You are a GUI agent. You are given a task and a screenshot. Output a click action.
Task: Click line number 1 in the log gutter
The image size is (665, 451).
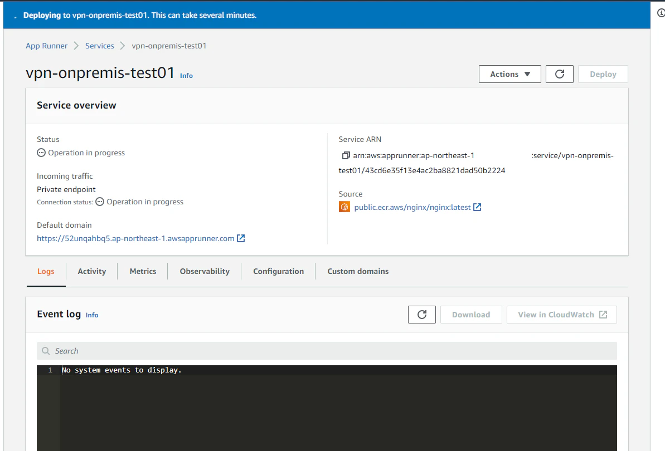coord(50,370)
